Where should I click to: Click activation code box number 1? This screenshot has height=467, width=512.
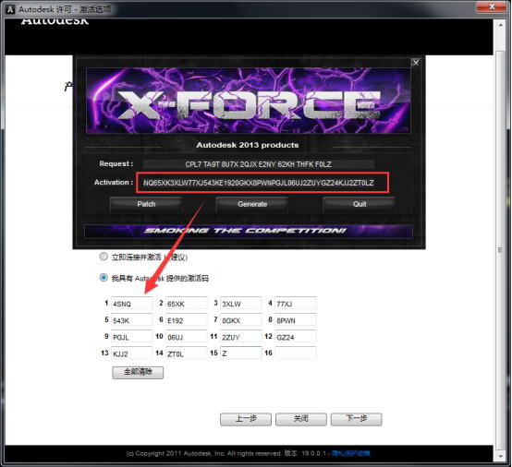pyautogui.click(x=131, y=303)
